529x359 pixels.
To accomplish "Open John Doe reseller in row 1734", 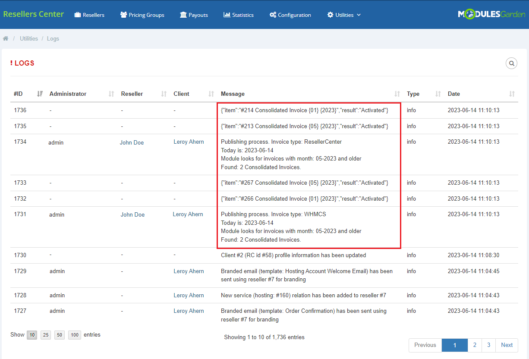I will [132, 142].
